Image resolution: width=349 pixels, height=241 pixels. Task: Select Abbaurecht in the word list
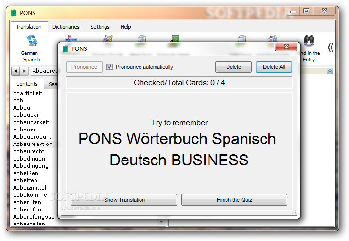click(x=29, y=151)
